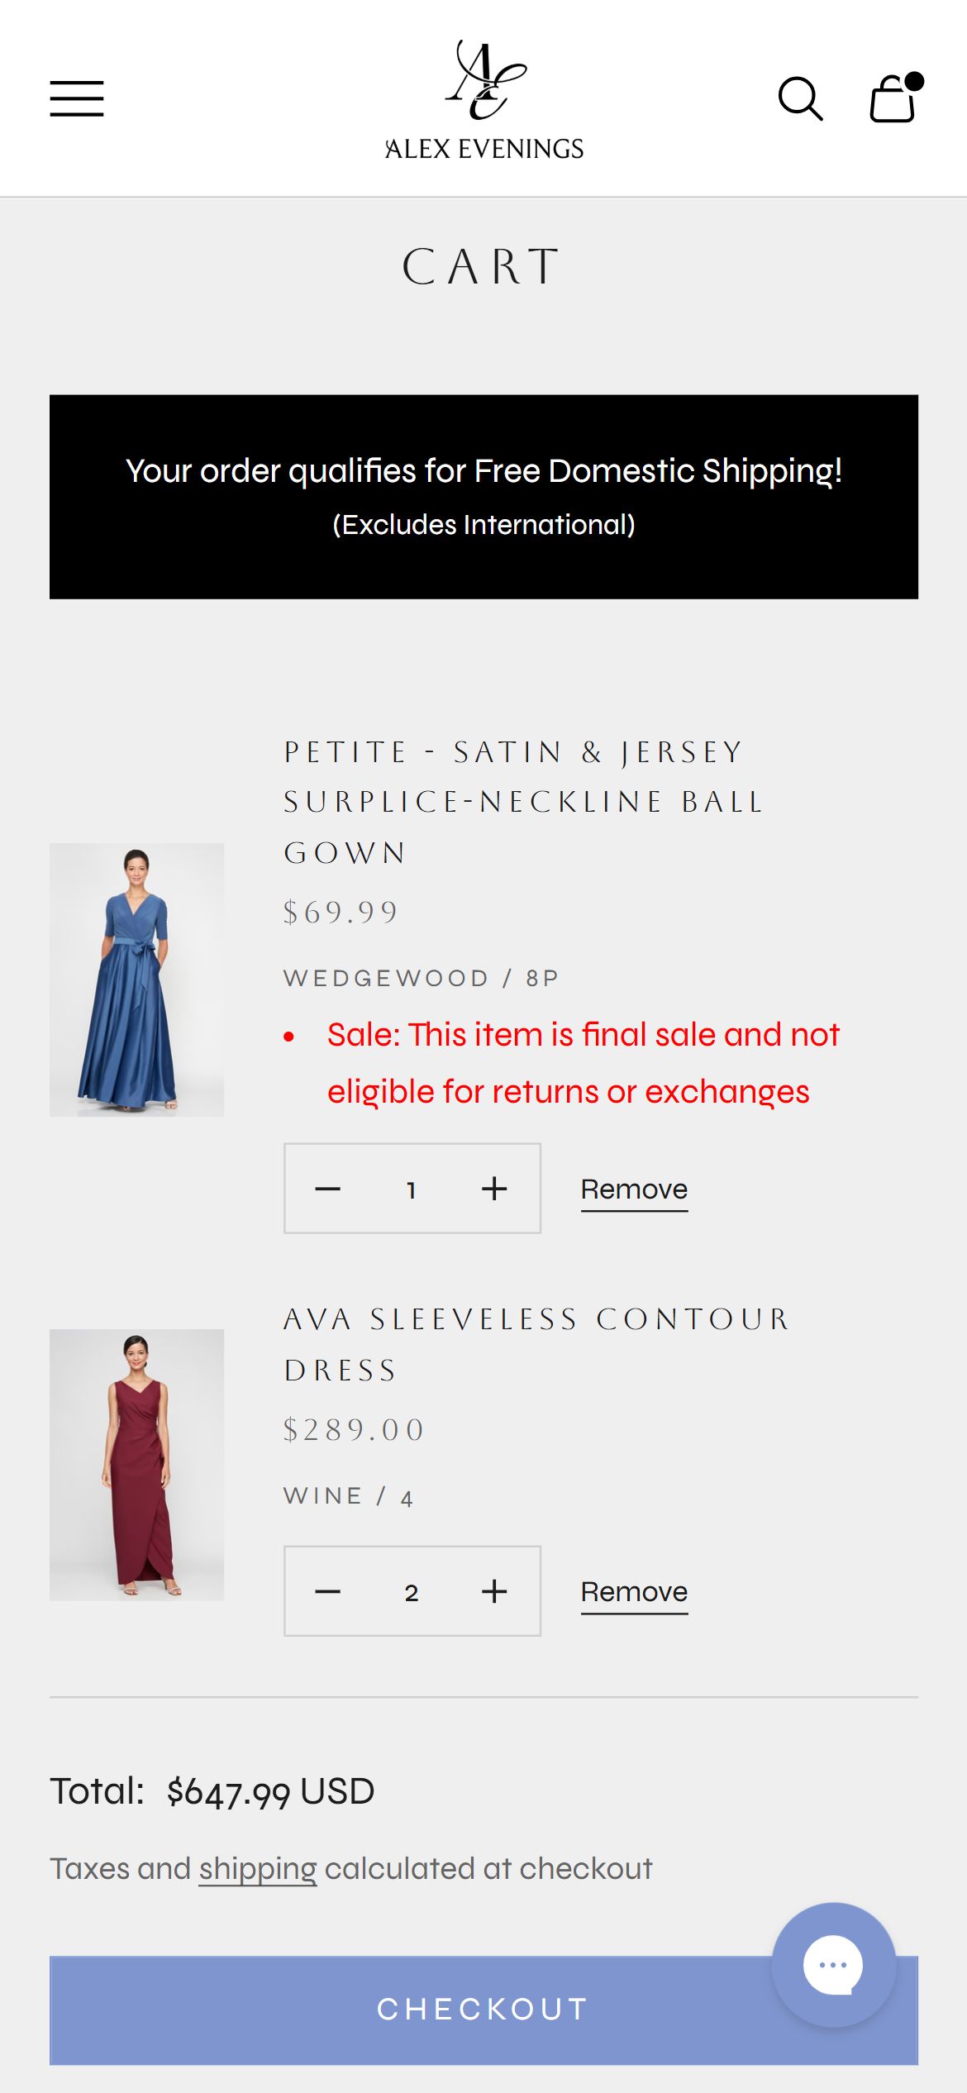
Task: Click the Checkout button
Action: point(483,2010)
